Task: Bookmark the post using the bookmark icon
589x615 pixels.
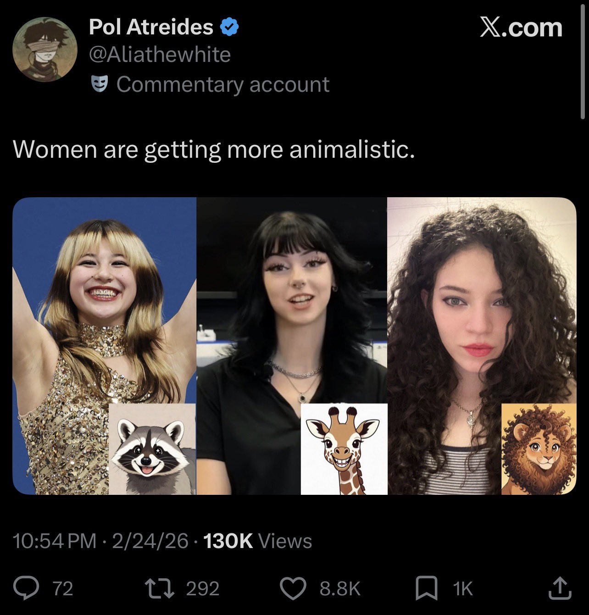Action: pyautogui.click(x=426, y=588)
